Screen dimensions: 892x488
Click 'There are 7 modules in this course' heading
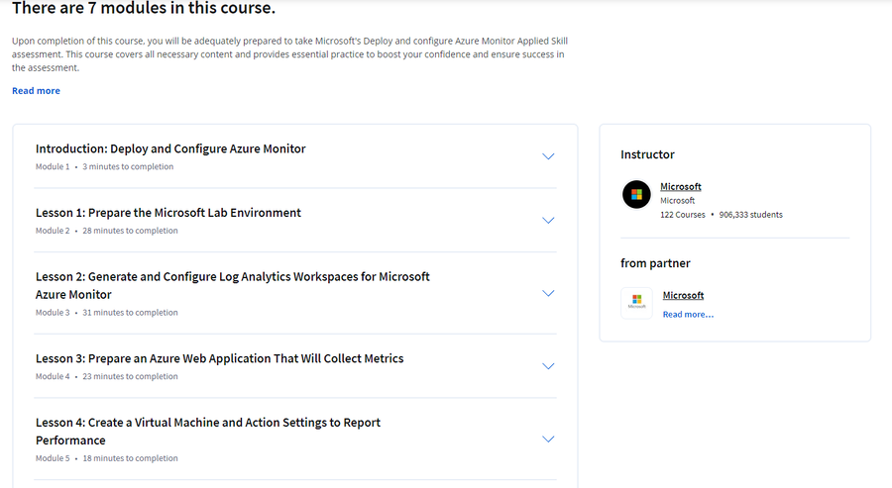click(144, 8)
